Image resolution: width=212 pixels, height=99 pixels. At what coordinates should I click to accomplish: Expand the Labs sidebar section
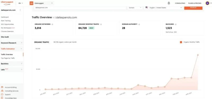click(12, 69)
